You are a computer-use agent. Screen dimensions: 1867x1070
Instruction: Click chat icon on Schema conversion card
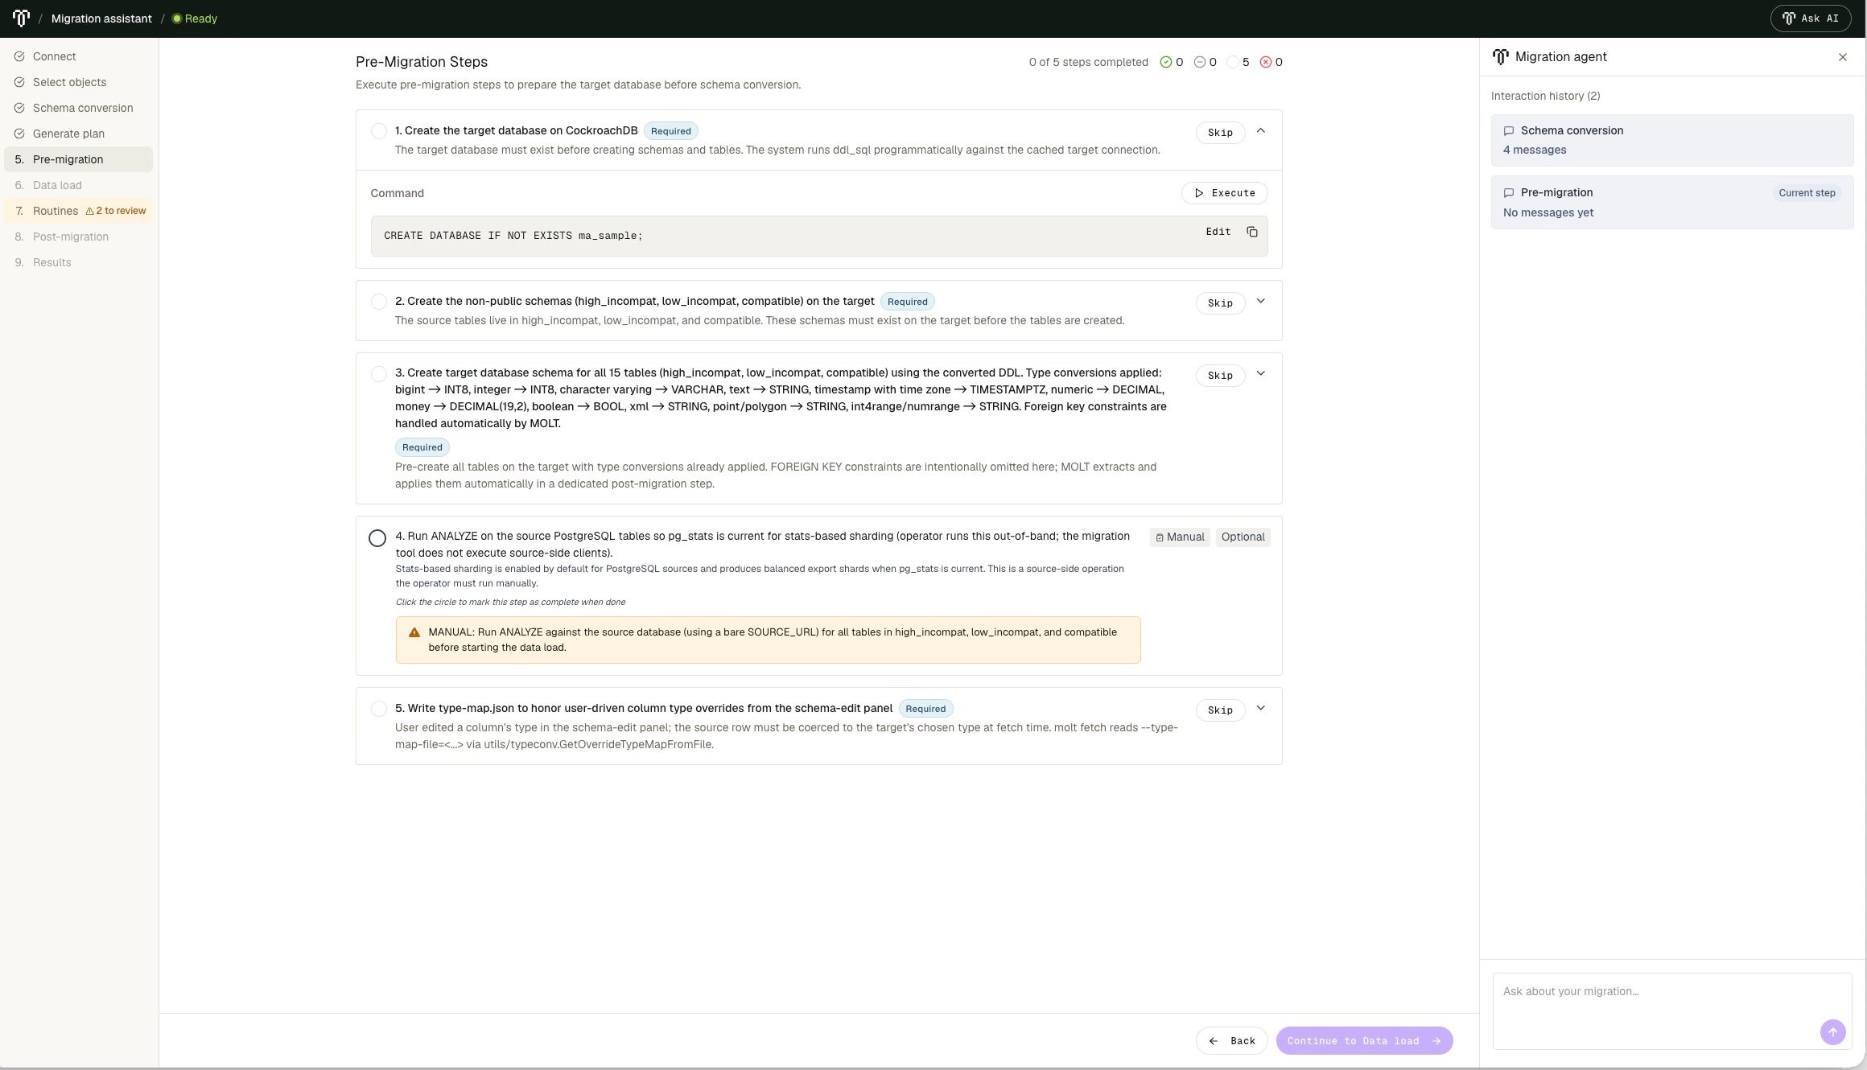(1509, 131)
